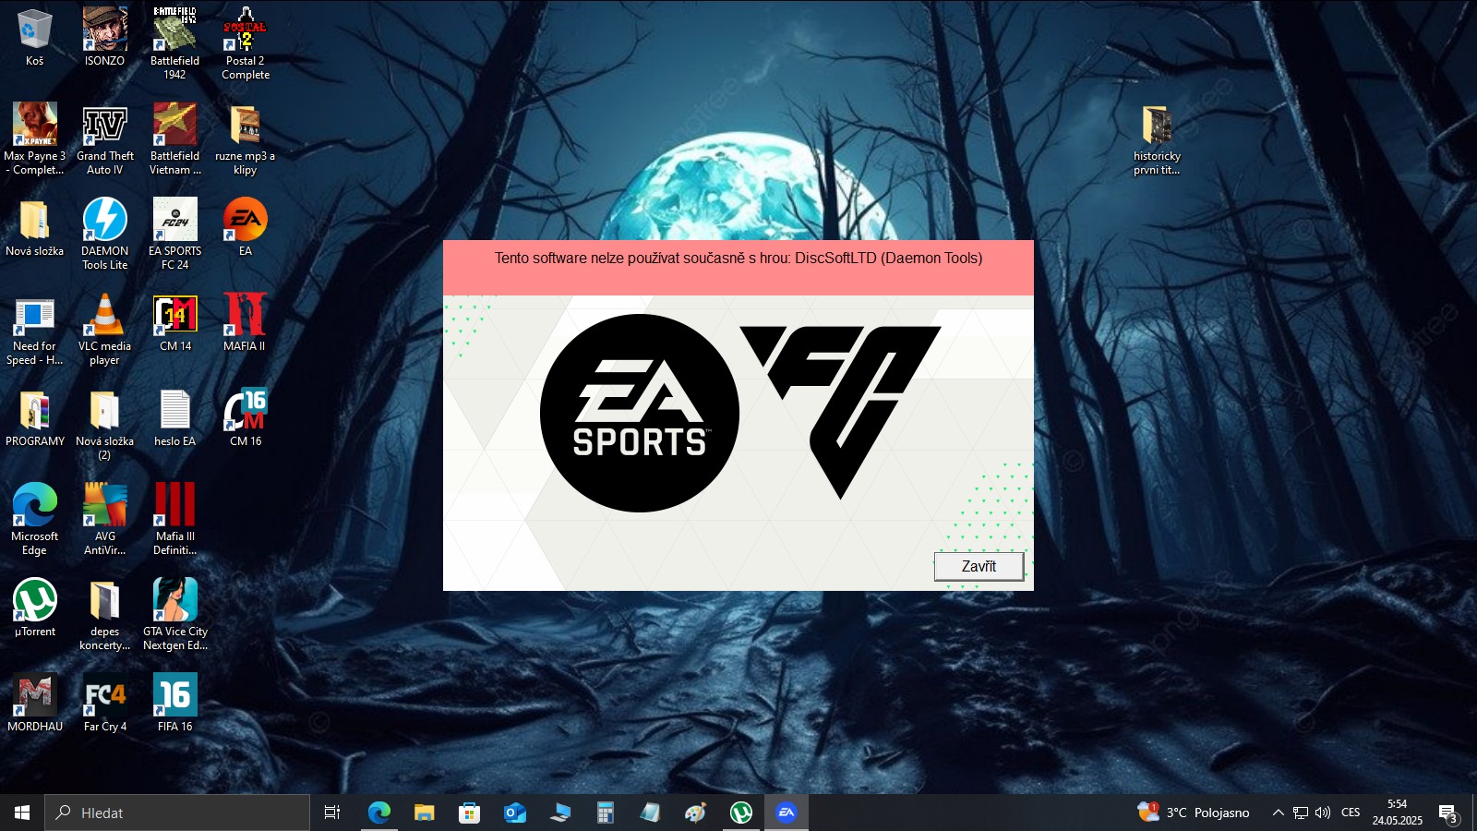The height and width of the screenshot is (831, 1477).
Task: Select the Battlefield 1942 desktop shortcut
Action: (x=174, y=44)
